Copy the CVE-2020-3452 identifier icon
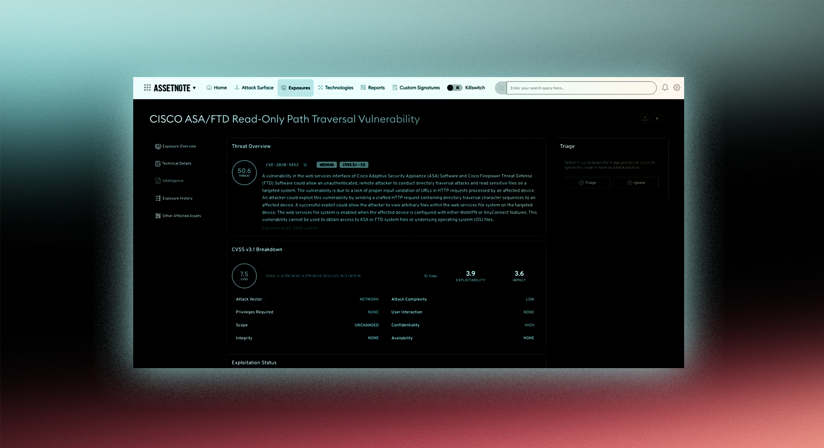824x448 pixels. point(305,165)
